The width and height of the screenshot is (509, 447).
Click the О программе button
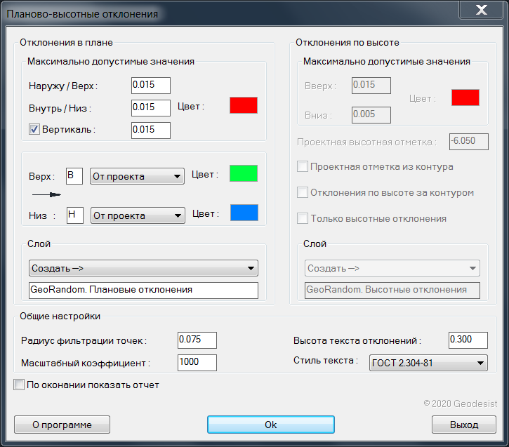click(x=62, y=425)
